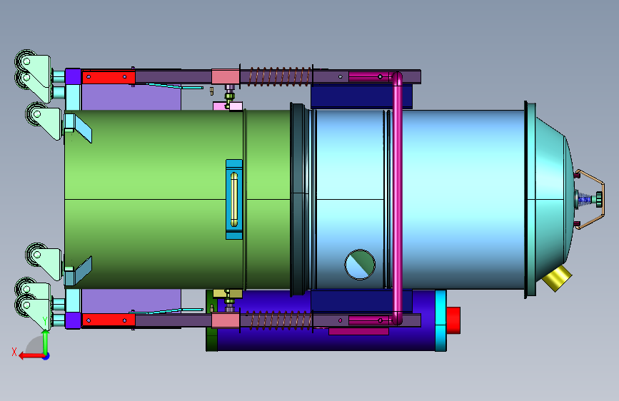Select the upper lavender panel
Image resolution: width=619 pixels, height=401 pixels.
click(131, 97)
